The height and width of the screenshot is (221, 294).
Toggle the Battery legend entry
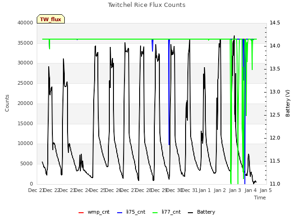click(x=201, y=212)
